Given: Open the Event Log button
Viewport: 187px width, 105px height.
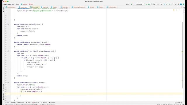Looking at the screenshot, I should pos(179,103).
